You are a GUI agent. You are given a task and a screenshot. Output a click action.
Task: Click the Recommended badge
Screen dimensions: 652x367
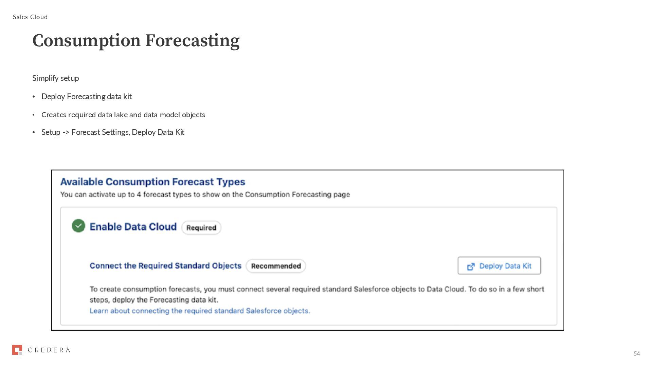point(276,266)
